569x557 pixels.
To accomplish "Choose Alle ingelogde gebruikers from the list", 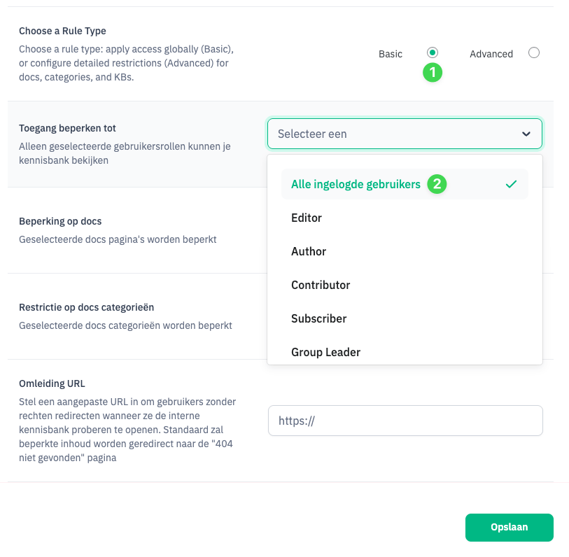I will [355, 184].
